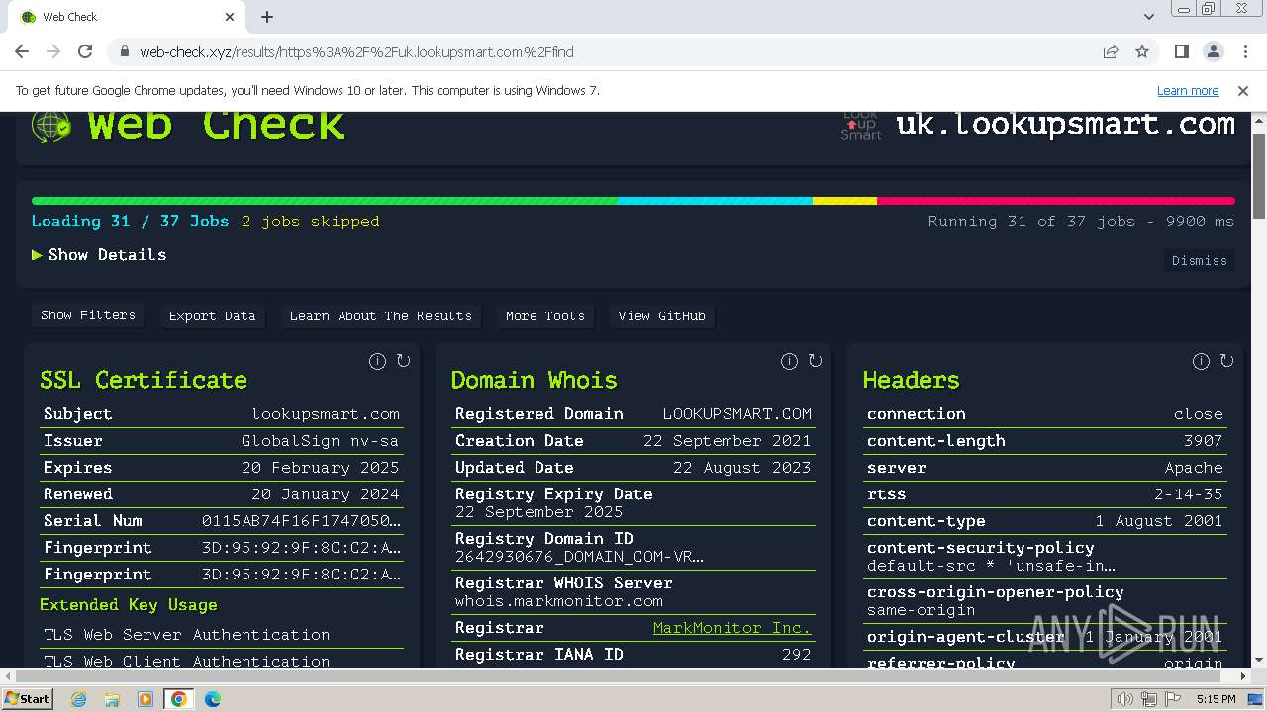
Task: Open Chrome side panel icon
Action: click(1182, 51)
